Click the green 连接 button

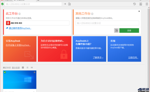pos(129,30)
